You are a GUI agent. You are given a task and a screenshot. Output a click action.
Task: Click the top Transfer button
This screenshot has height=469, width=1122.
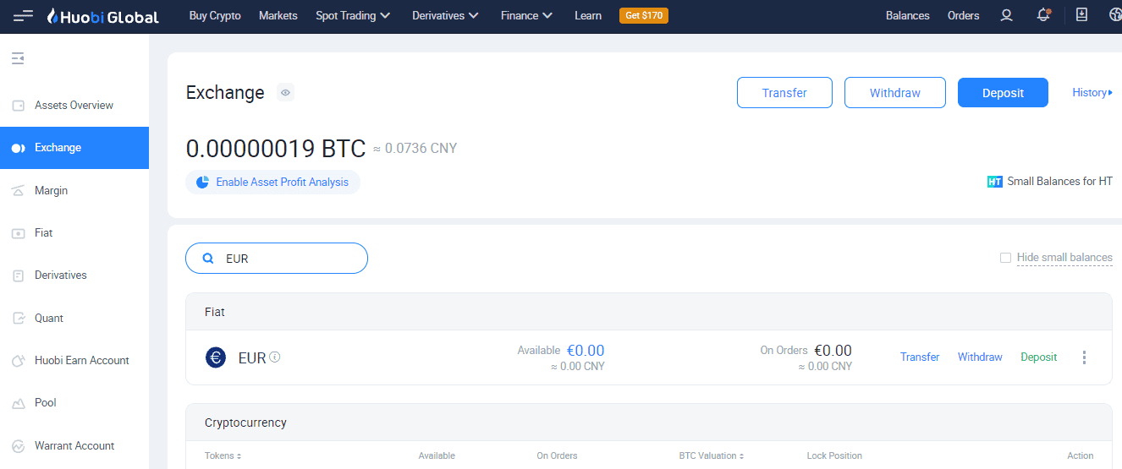click(784, 93)
